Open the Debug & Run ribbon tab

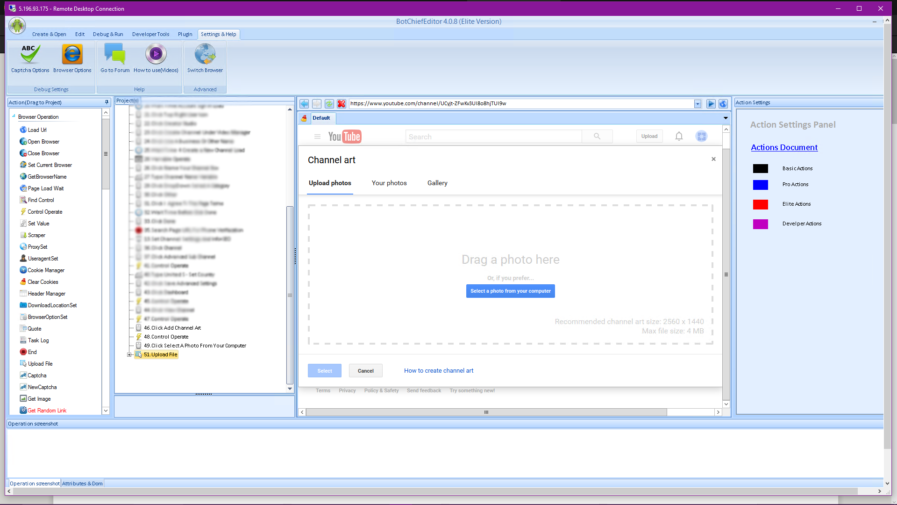click(x=108, y=34)
